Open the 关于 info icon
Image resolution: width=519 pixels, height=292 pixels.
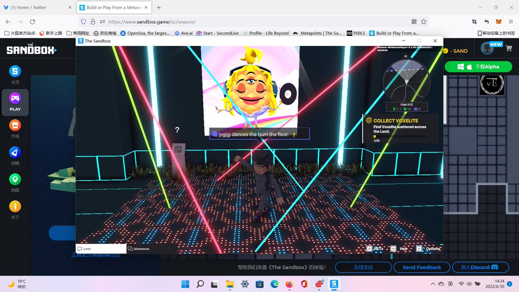pyautogui.click(x=15, y=206)
